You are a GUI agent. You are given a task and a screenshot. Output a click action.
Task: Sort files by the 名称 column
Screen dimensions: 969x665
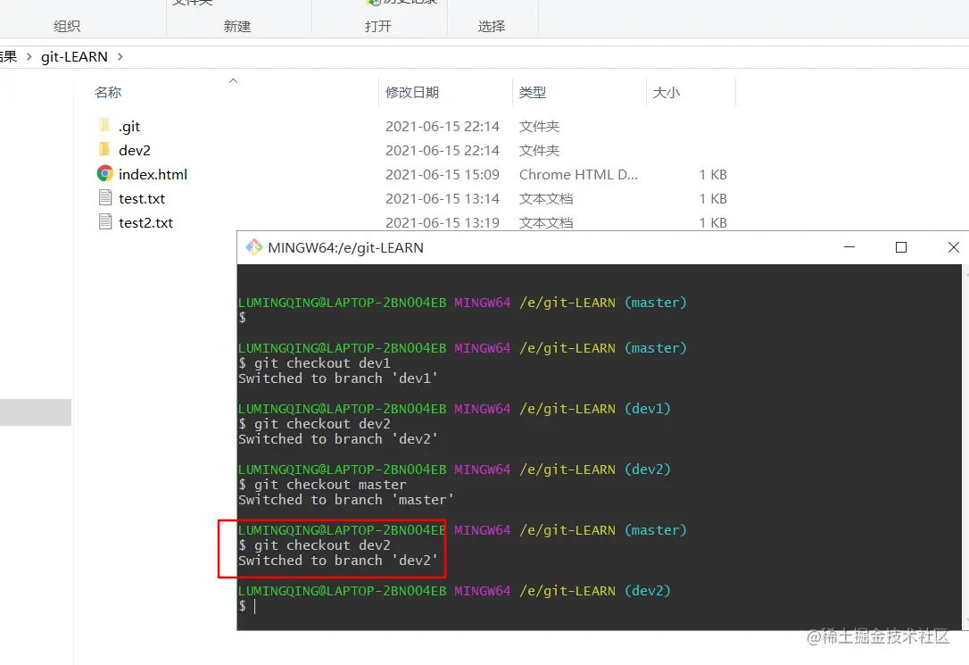coord(108,93)
